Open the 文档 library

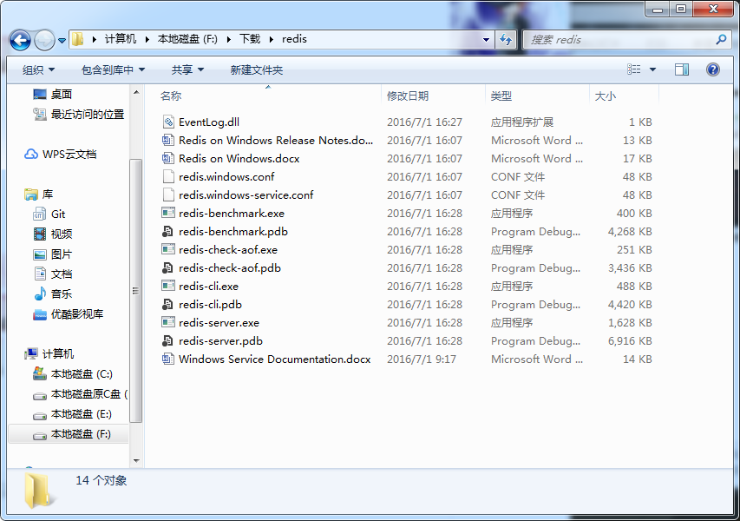[62, 274]
